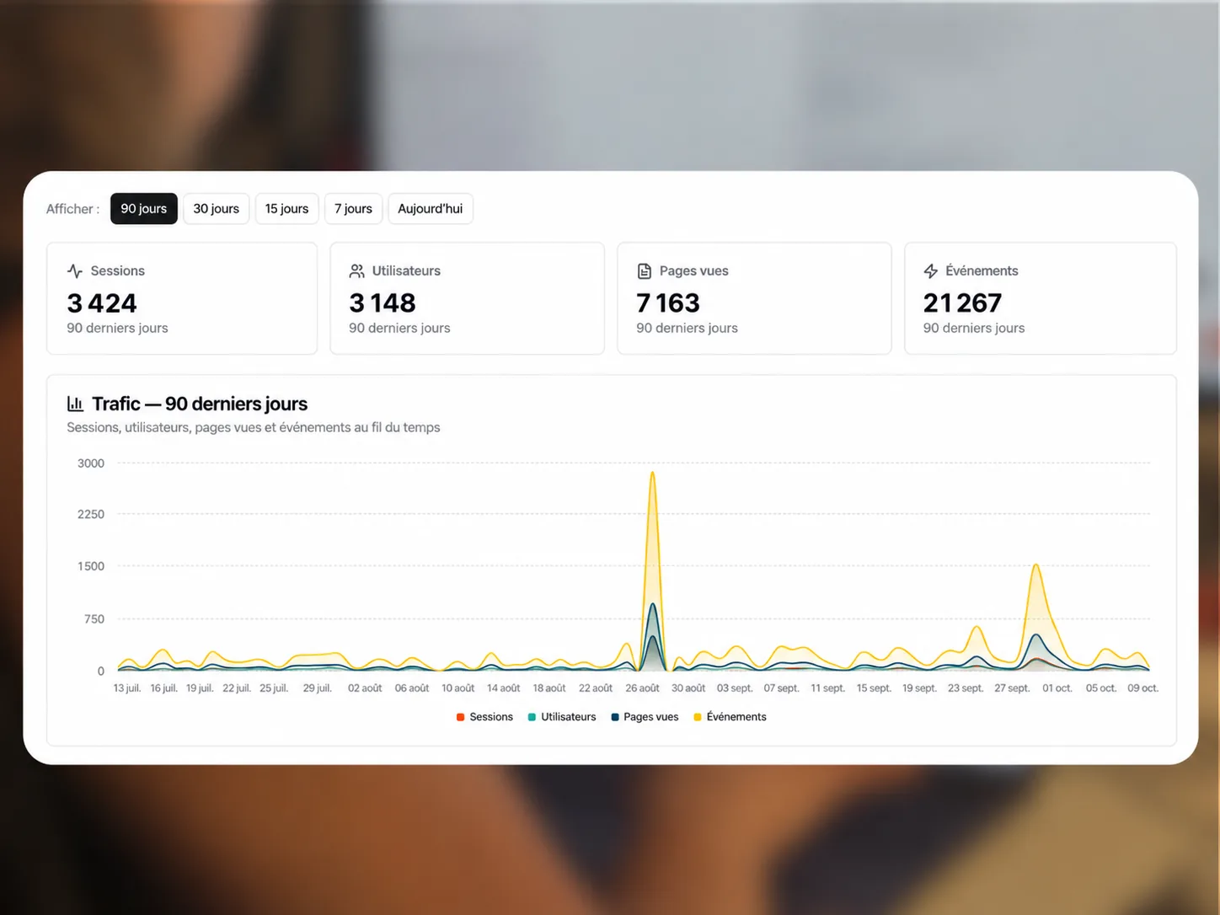Click the Utilisateurs people icon
The height and width of the screenshot is (915, 1220).
click(x=357, y=271)
